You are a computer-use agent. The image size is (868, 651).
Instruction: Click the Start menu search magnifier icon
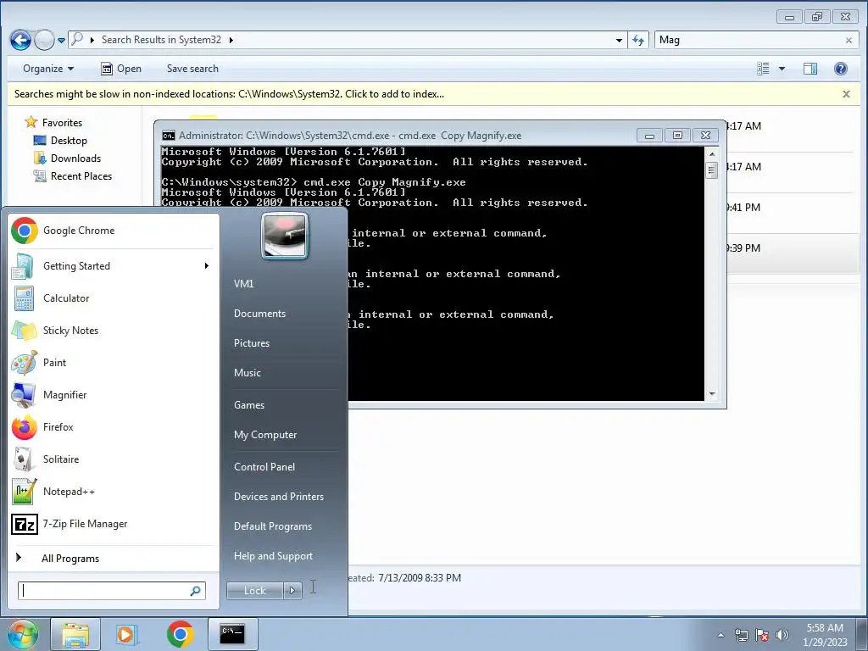tap(196, 591)
